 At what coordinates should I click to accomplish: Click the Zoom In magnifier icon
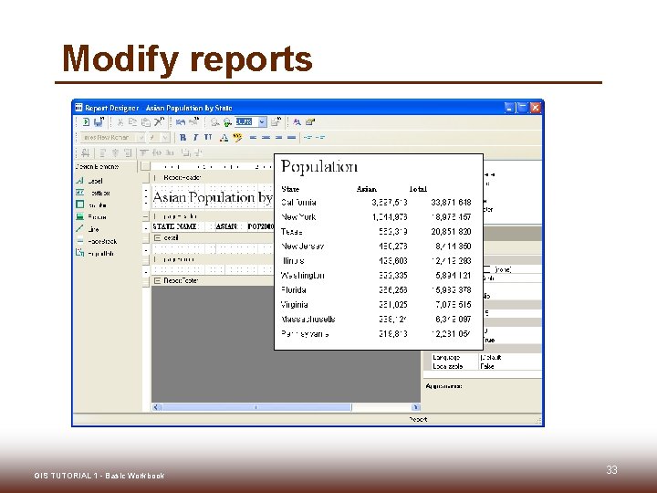click(227, 122)
